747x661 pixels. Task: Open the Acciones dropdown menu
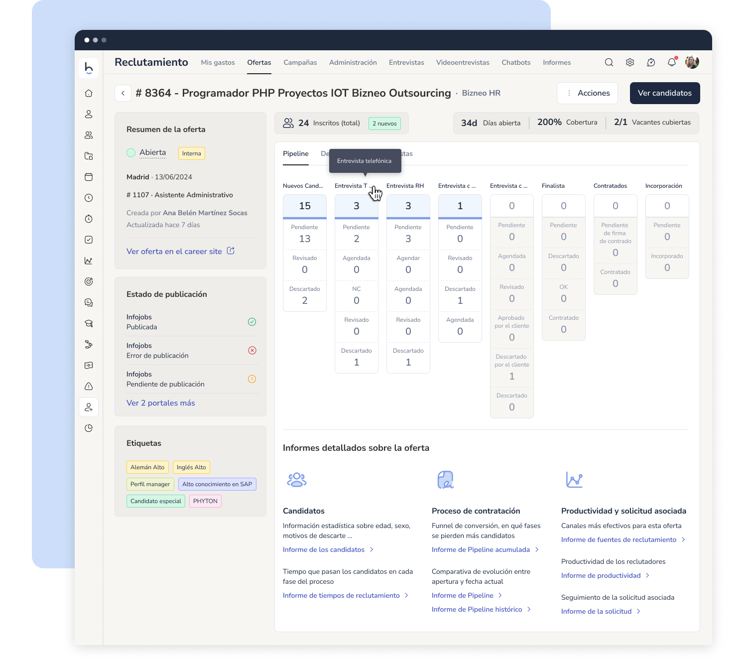[x=587, y=93]
